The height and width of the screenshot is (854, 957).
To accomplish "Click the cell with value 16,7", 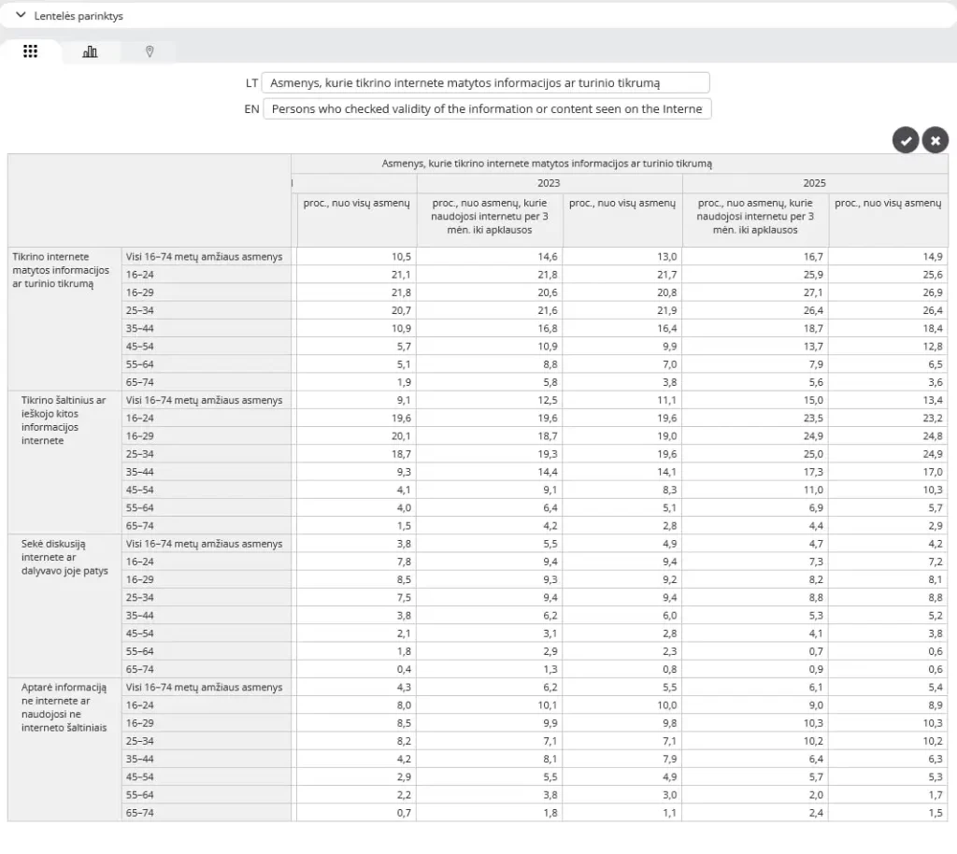I will click(x=755, y=257).
